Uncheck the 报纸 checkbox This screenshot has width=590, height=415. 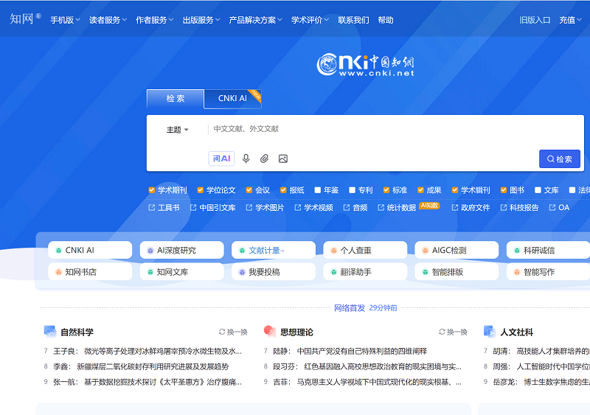283,190
